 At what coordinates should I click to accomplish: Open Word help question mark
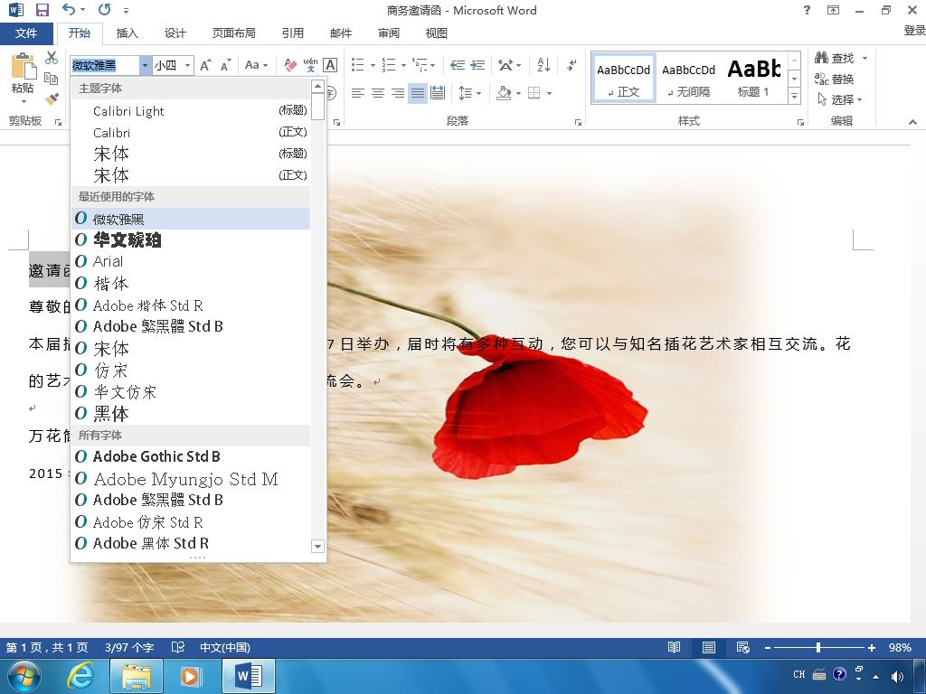tap(807, 10)
